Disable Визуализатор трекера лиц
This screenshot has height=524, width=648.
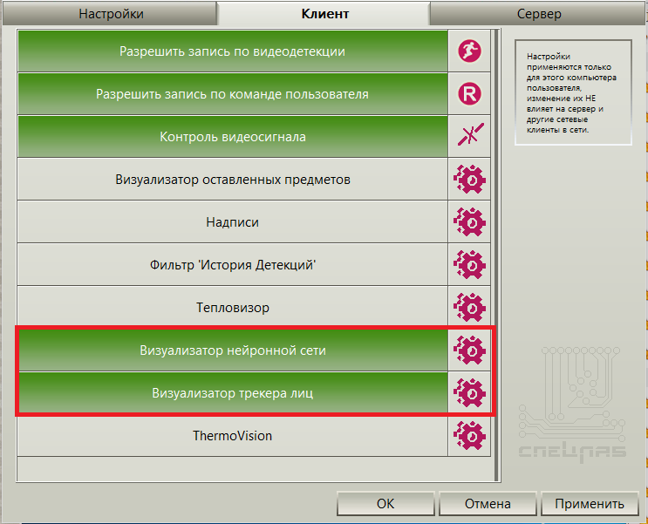point(233,392)
